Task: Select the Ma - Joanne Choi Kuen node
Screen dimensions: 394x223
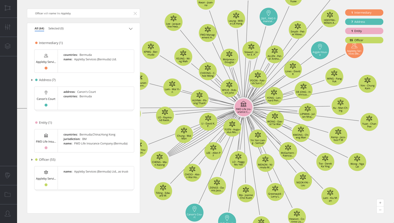Action: [246, 193]
